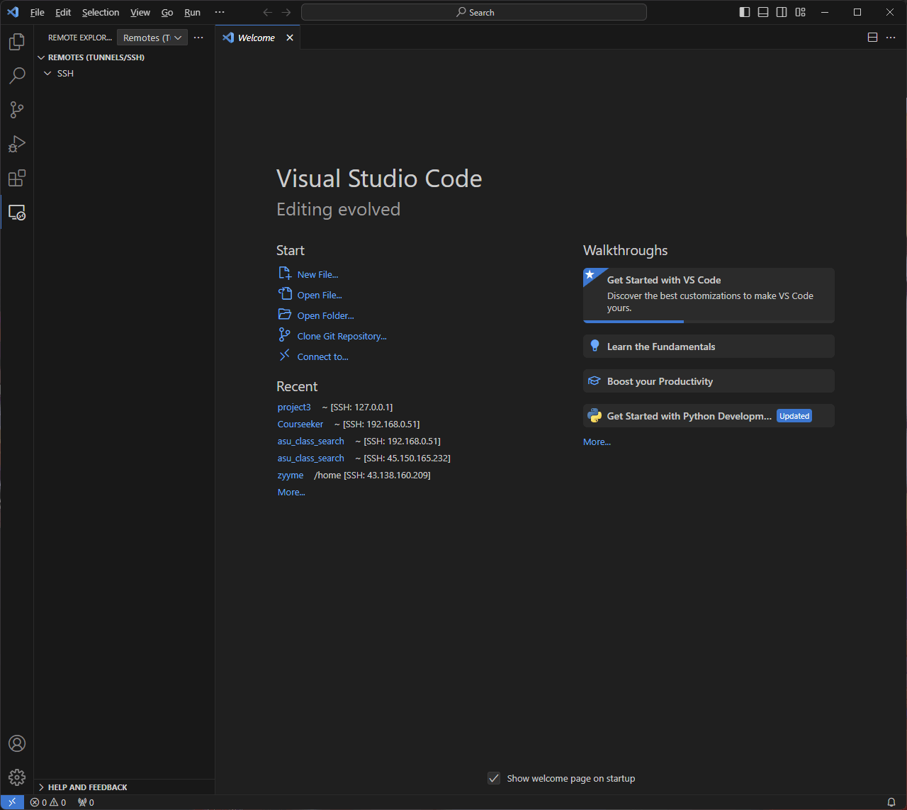Open Get Started with VS Code walkthrough
Image resolution: width=907 pixels, height=810 pixels.
coord(709,295)
